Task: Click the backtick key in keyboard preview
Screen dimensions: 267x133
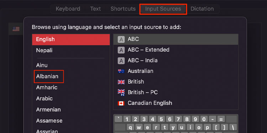Action: pyautogui.click(x=118, y=119)
